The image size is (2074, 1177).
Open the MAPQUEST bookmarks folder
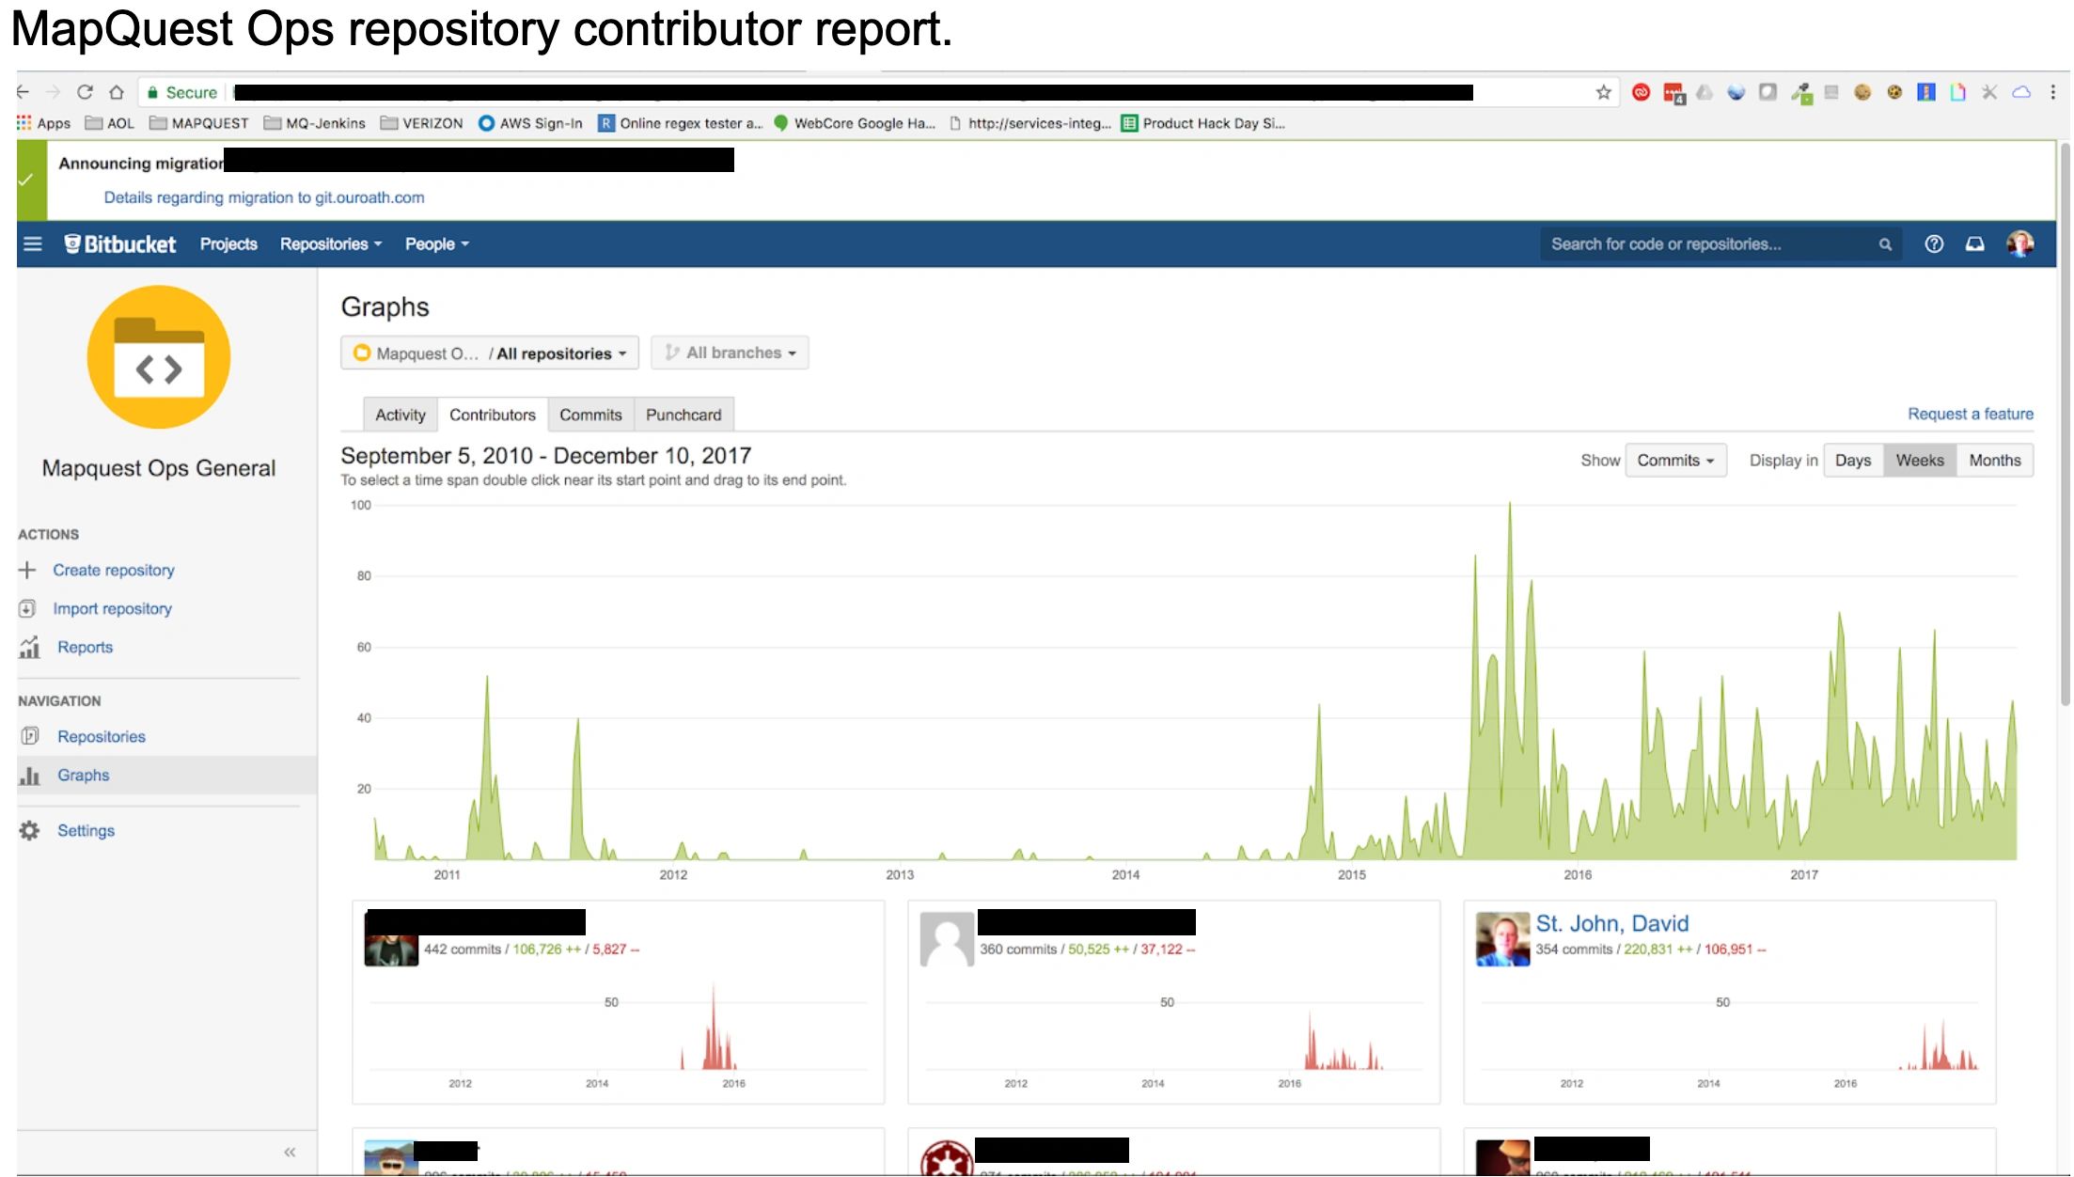(199, 123)
